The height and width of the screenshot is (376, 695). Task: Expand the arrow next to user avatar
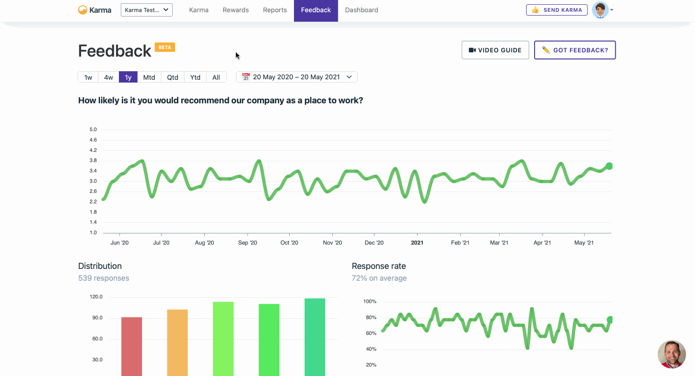point(612,10)
